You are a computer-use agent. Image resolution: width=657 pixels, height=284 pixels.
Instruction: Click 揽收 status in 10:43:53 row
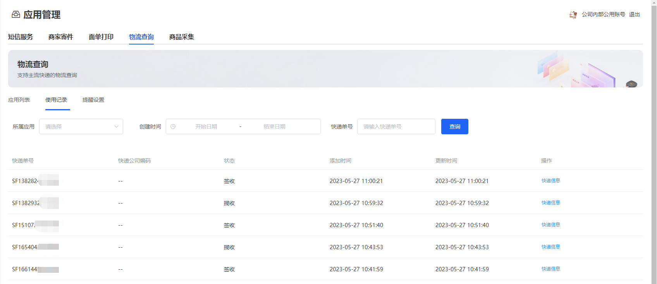click(229, 247)
